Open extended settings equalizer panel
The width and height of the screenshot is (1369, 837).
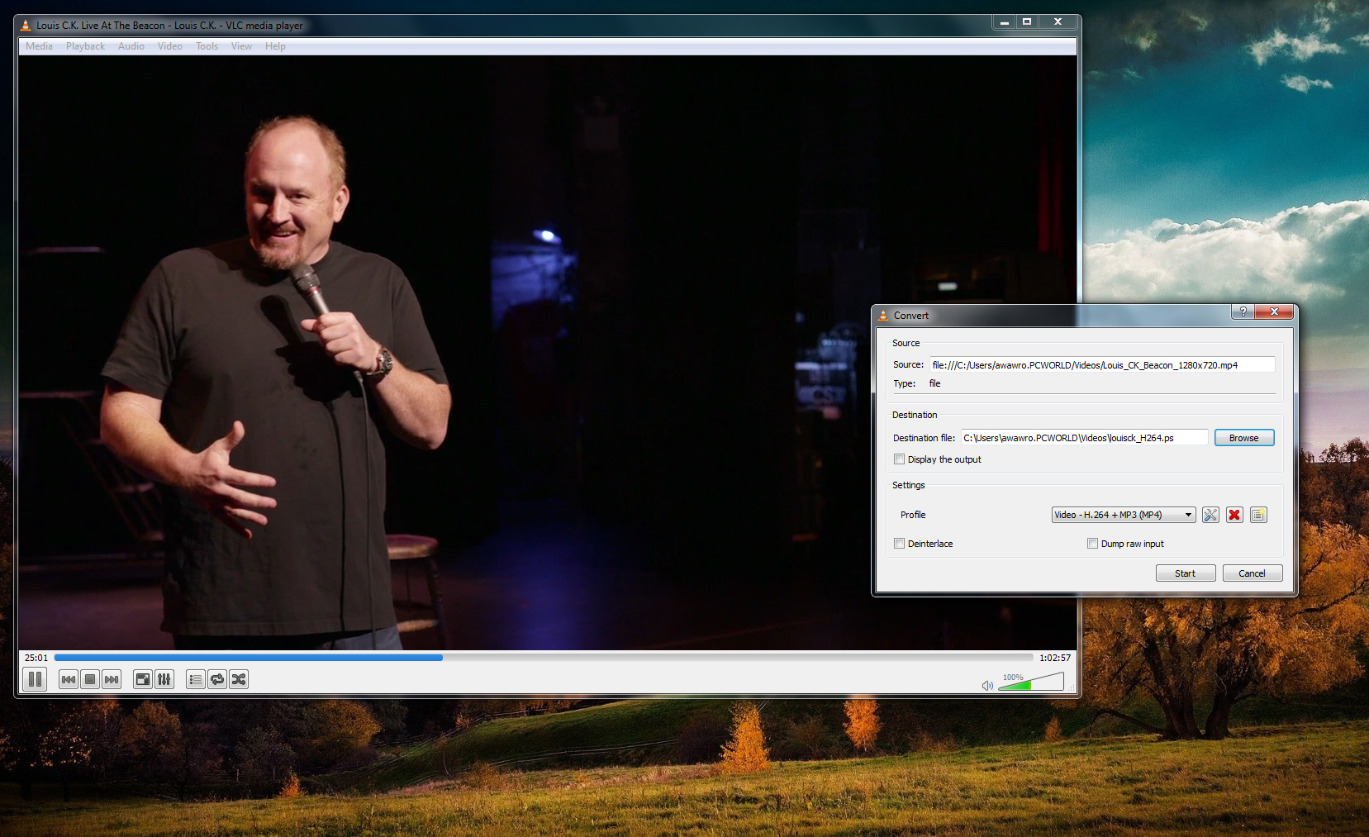click(x=164, y=679)
